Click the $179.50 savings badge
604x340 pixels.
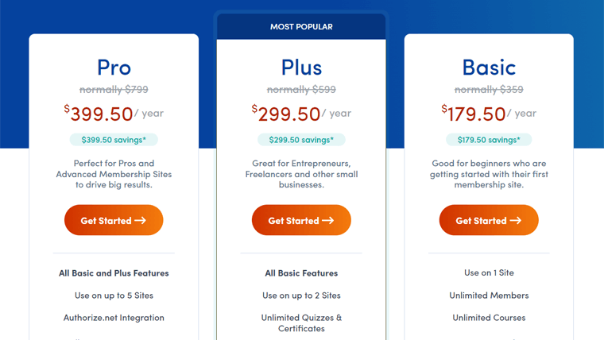coord(489,140)
